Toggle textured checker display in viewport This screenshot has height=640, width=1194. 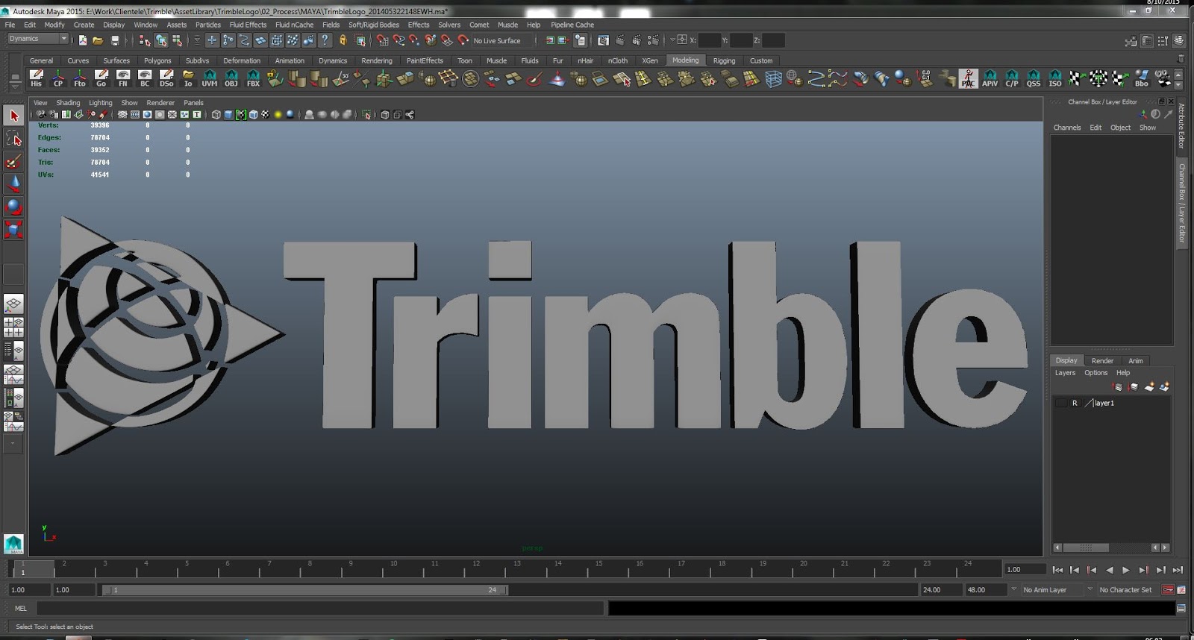[x=265, y=115]
